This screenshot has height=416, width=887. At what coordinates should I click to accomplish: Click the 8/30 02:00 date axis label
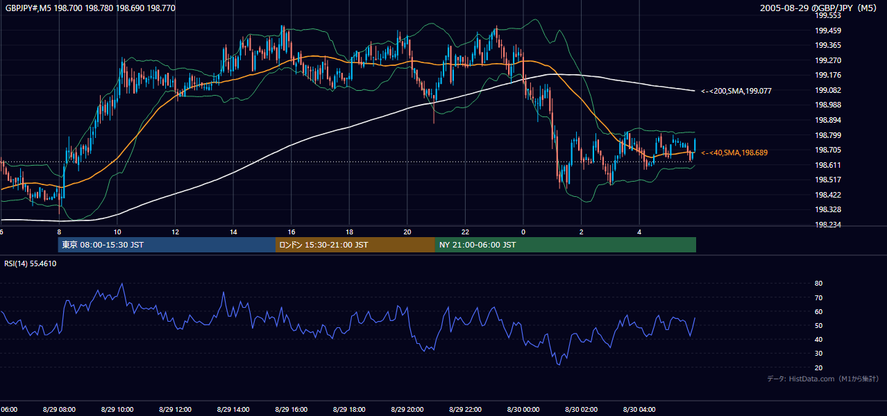(581, 410)
